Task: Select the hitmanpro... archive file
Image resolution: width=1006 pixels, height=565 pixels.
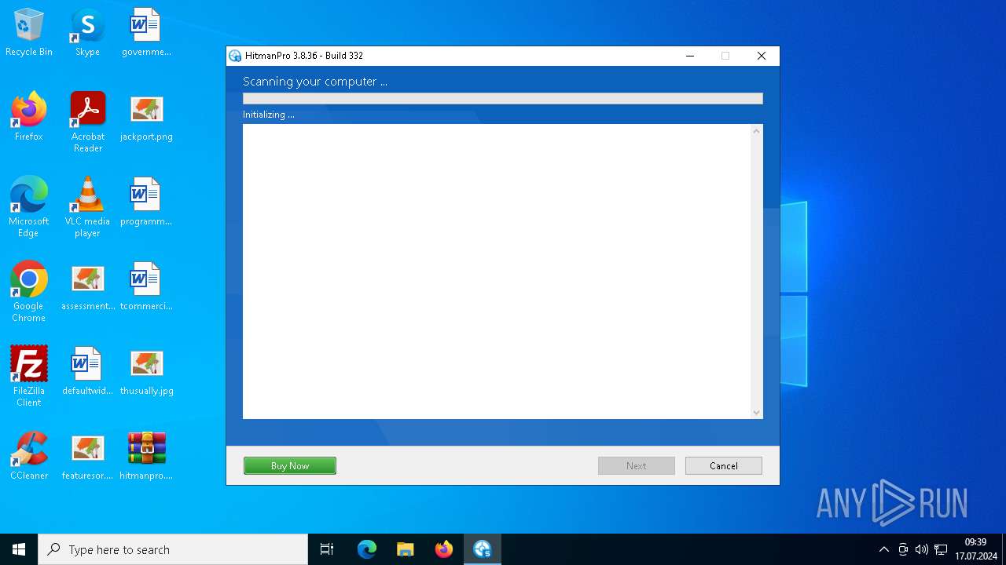Action: coord(146,456)
